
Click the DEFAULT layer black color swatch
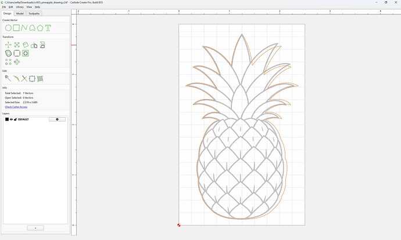click(x=7, y=119)
